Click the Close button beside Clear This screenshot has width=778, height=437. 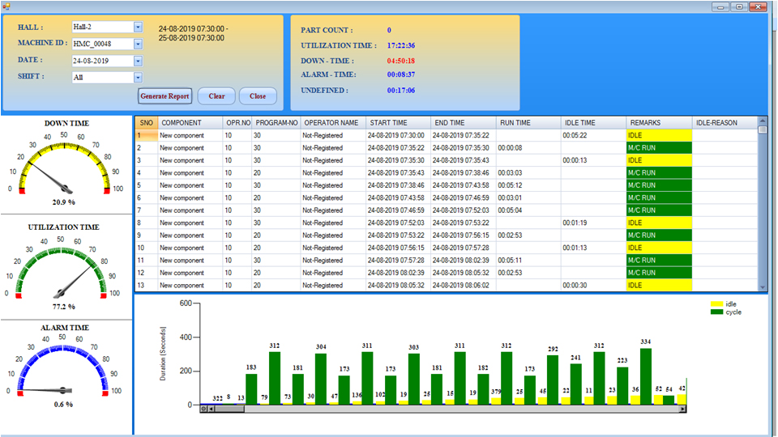click(x=258, y=96)
